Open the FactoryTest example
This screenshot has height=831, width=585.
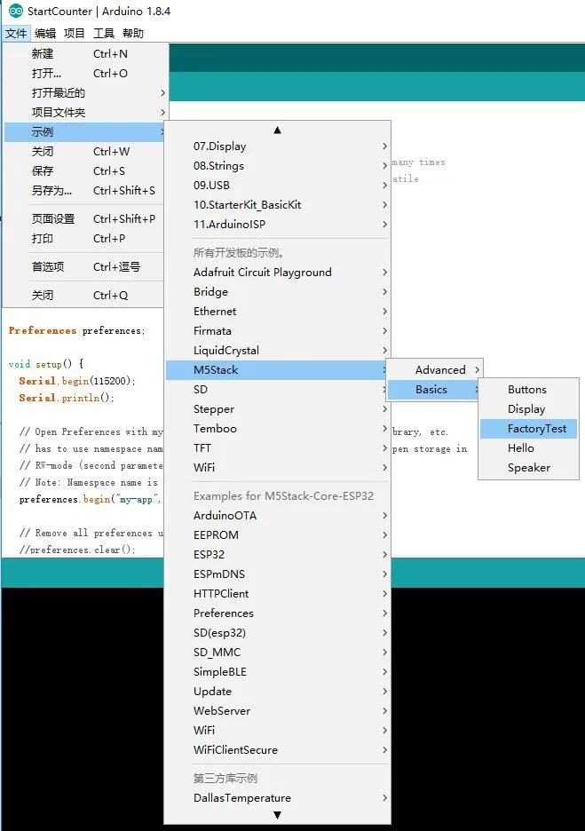(528, 429)
